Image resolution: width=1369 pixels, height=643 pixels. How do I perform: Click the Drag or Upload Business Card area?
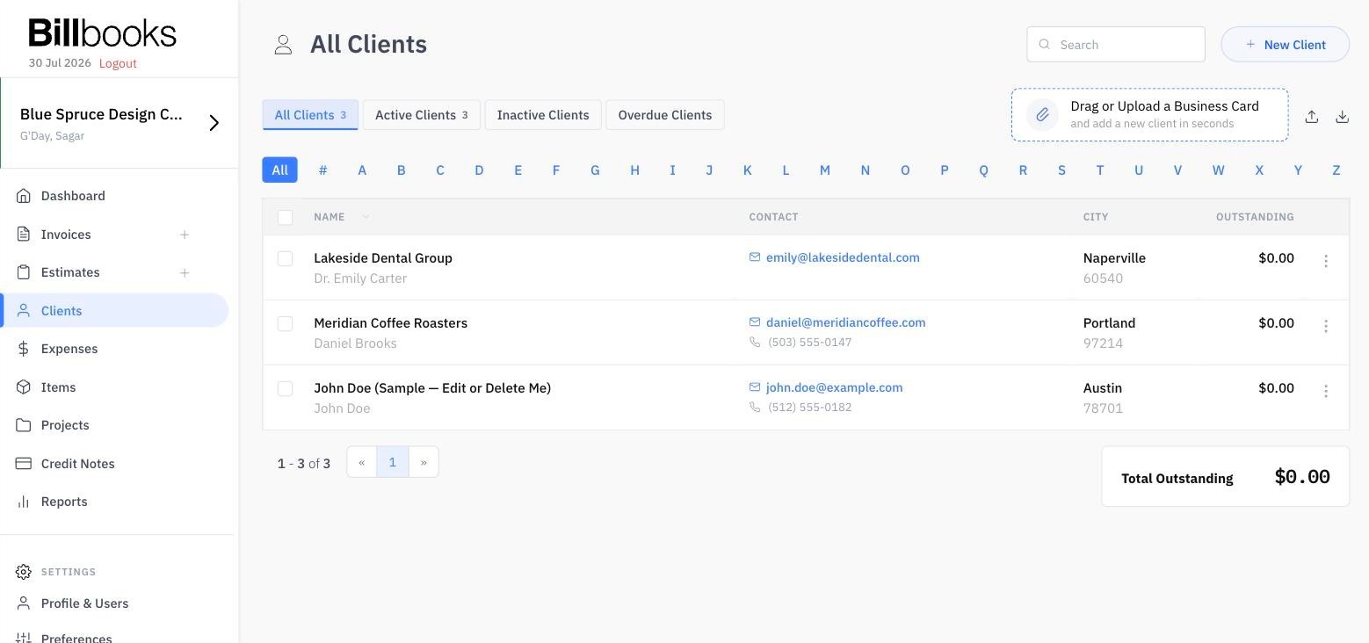pos(1150,115)
